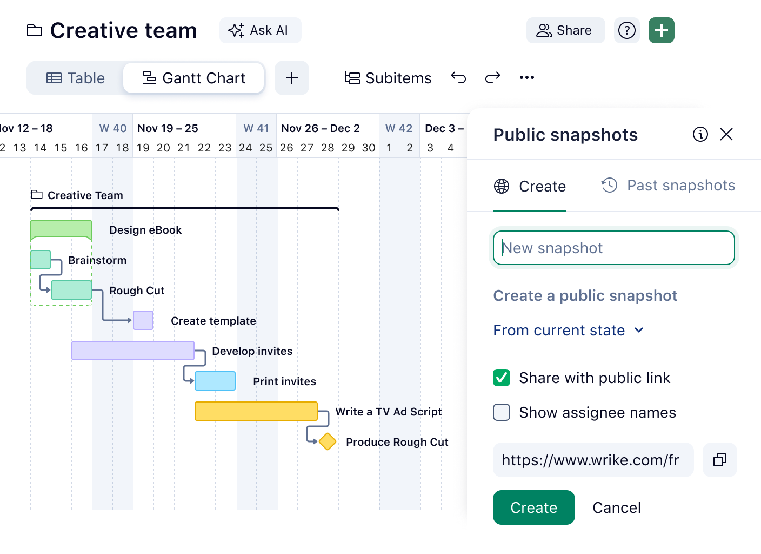Click the Ask AI sparkle button
The width and height of the screenshot is (761, 554).
coord(260,30)
